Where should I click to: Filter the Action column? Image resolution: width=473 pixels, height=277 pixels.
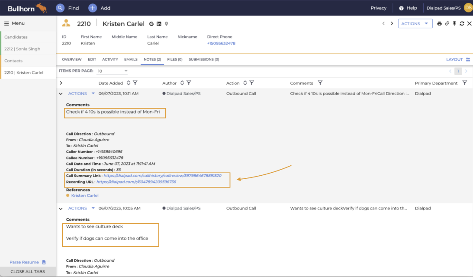[251, 83]
